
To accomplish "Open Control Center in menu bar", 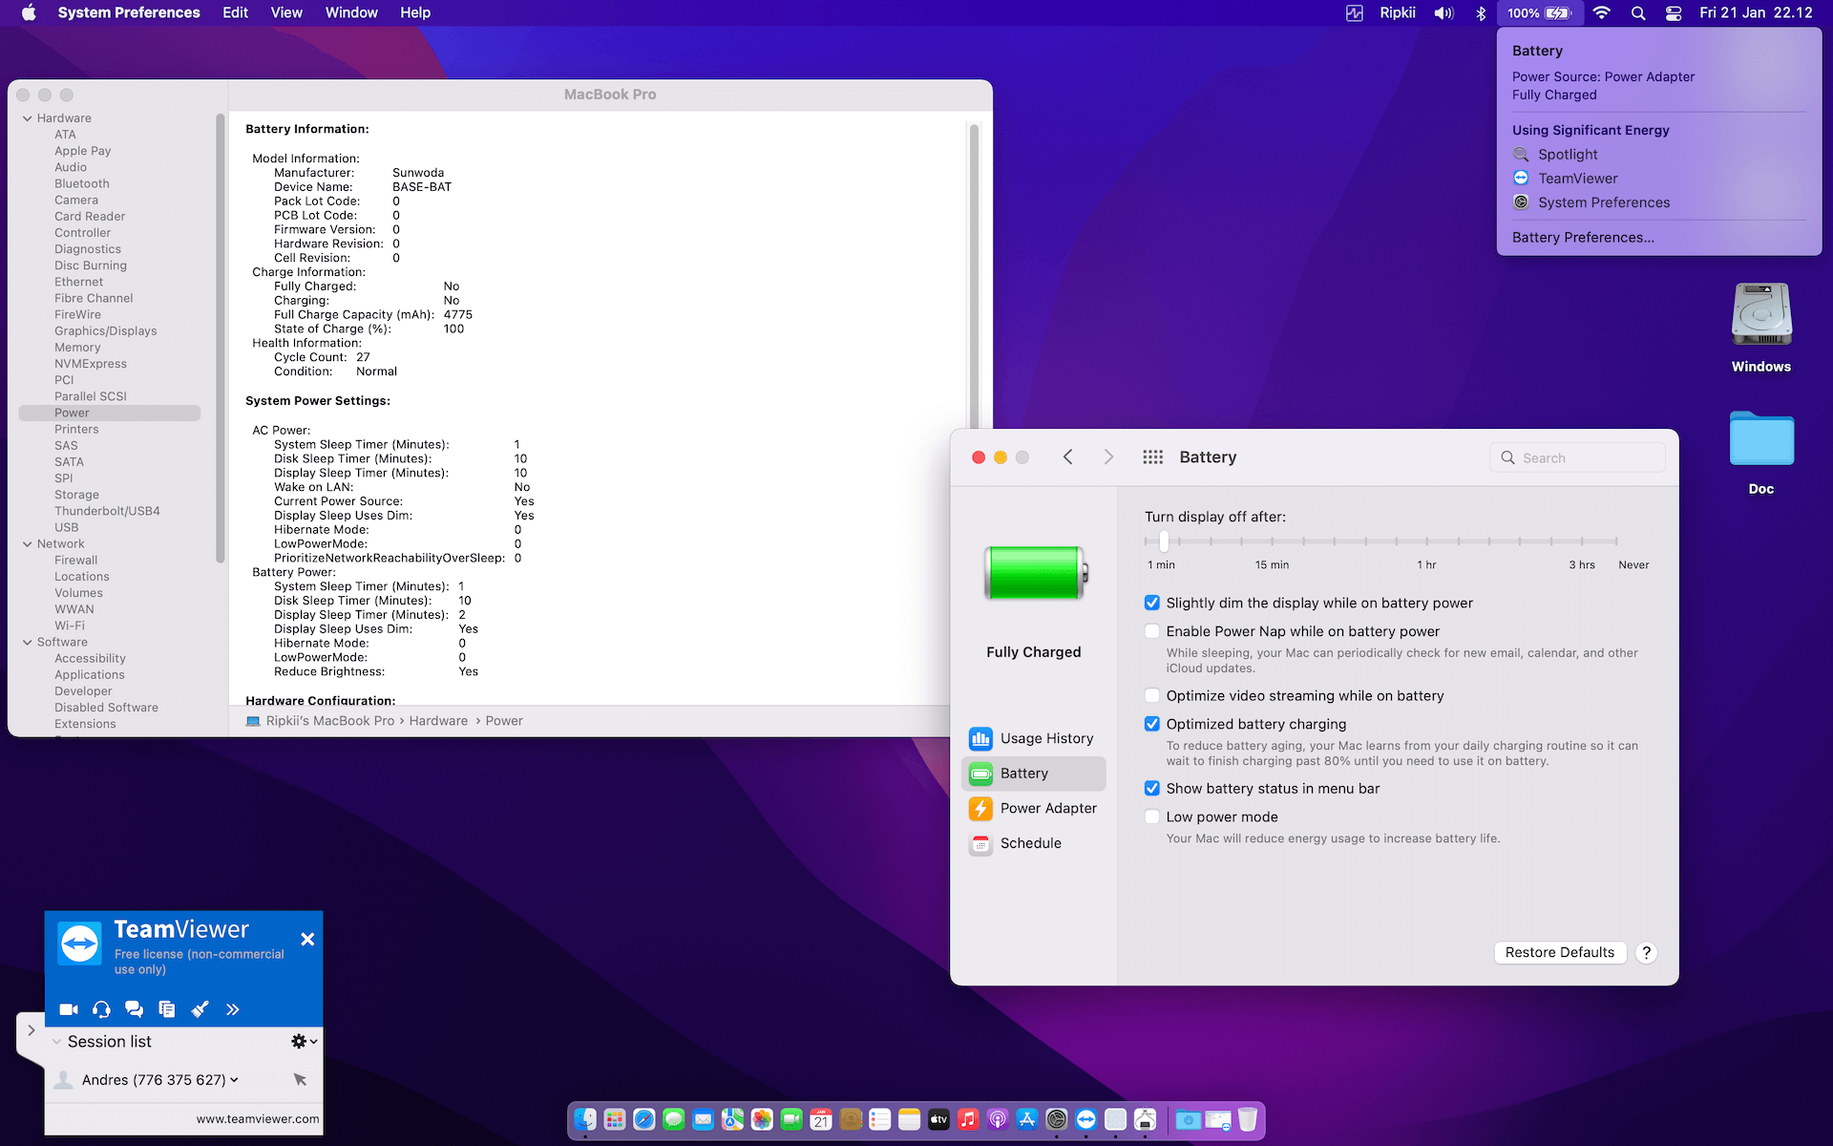I will (1673, 12).
